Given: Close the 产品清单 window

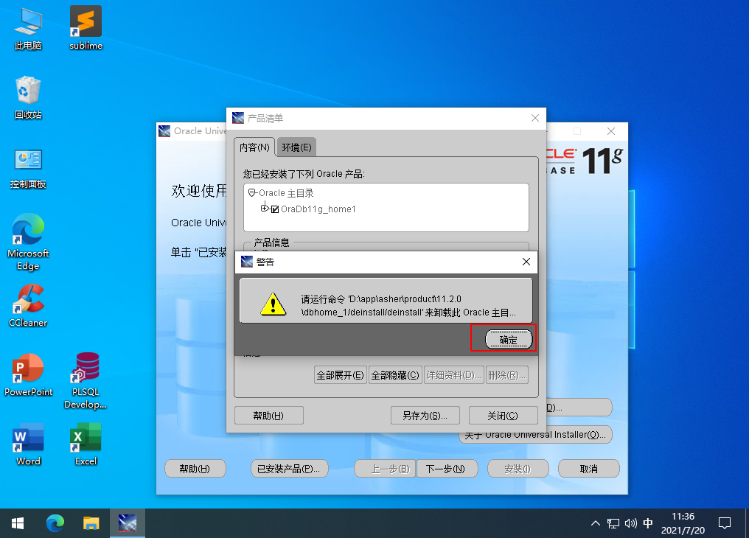Looking at the screenshot, I should click(535, 118).
